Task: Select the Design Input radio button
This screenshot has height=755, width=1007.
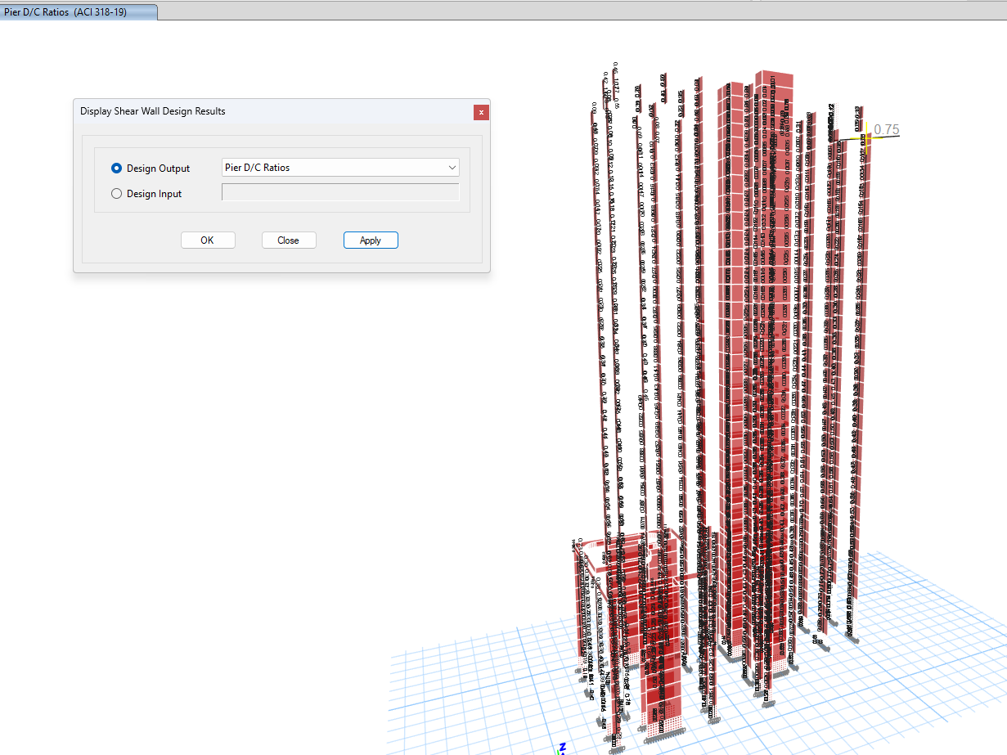Action: [116, 194]
